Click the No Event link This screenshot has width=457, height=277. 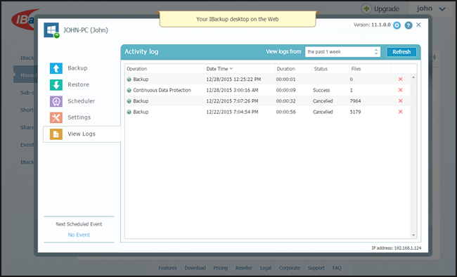(79, 235)
